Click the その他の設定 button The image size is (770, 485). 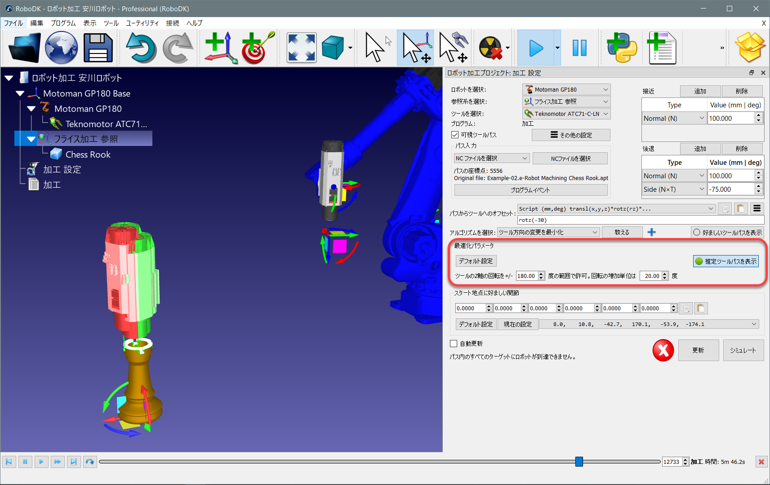(571, 135)
